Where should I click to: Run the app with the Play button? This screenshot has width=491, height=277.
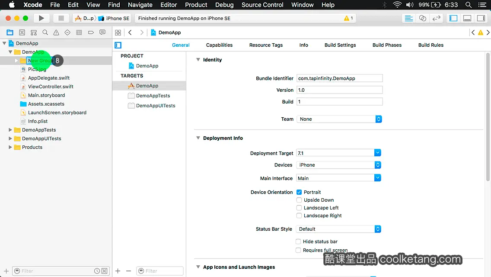pos(41,18)
